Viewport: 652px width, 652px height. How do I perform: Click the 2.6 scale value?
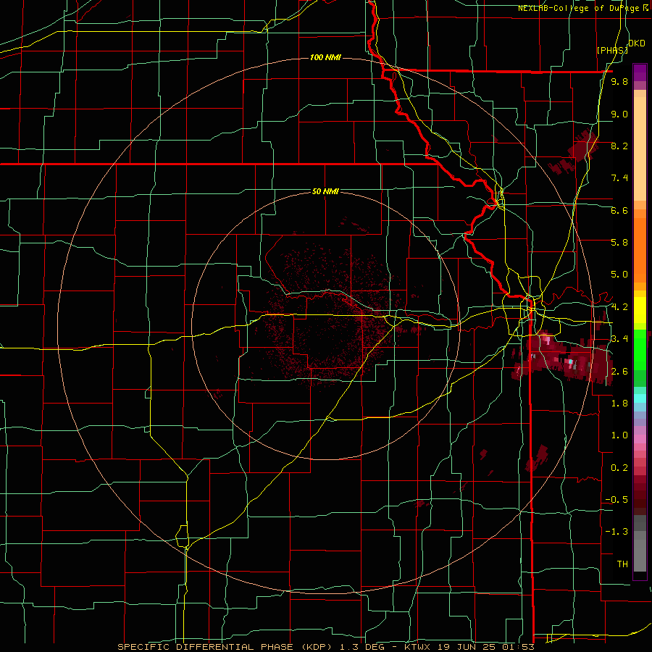(x=619, y=371)
